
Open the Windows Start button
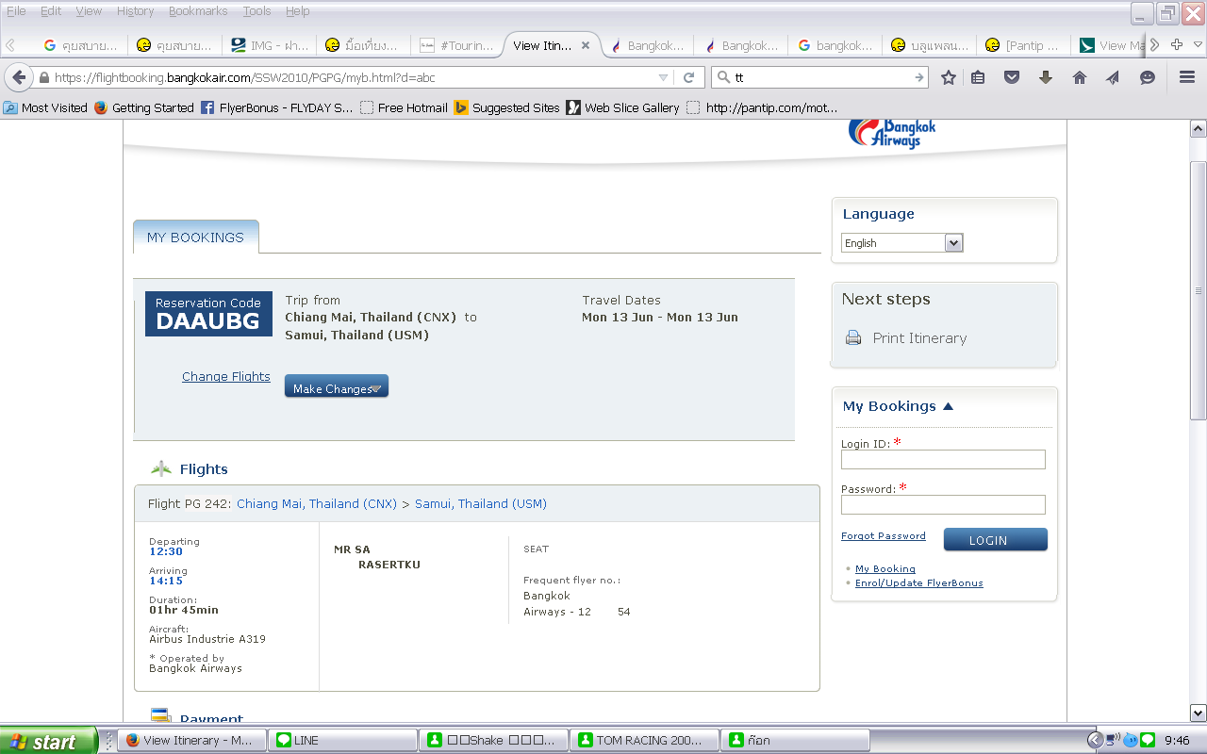[48, 741]
